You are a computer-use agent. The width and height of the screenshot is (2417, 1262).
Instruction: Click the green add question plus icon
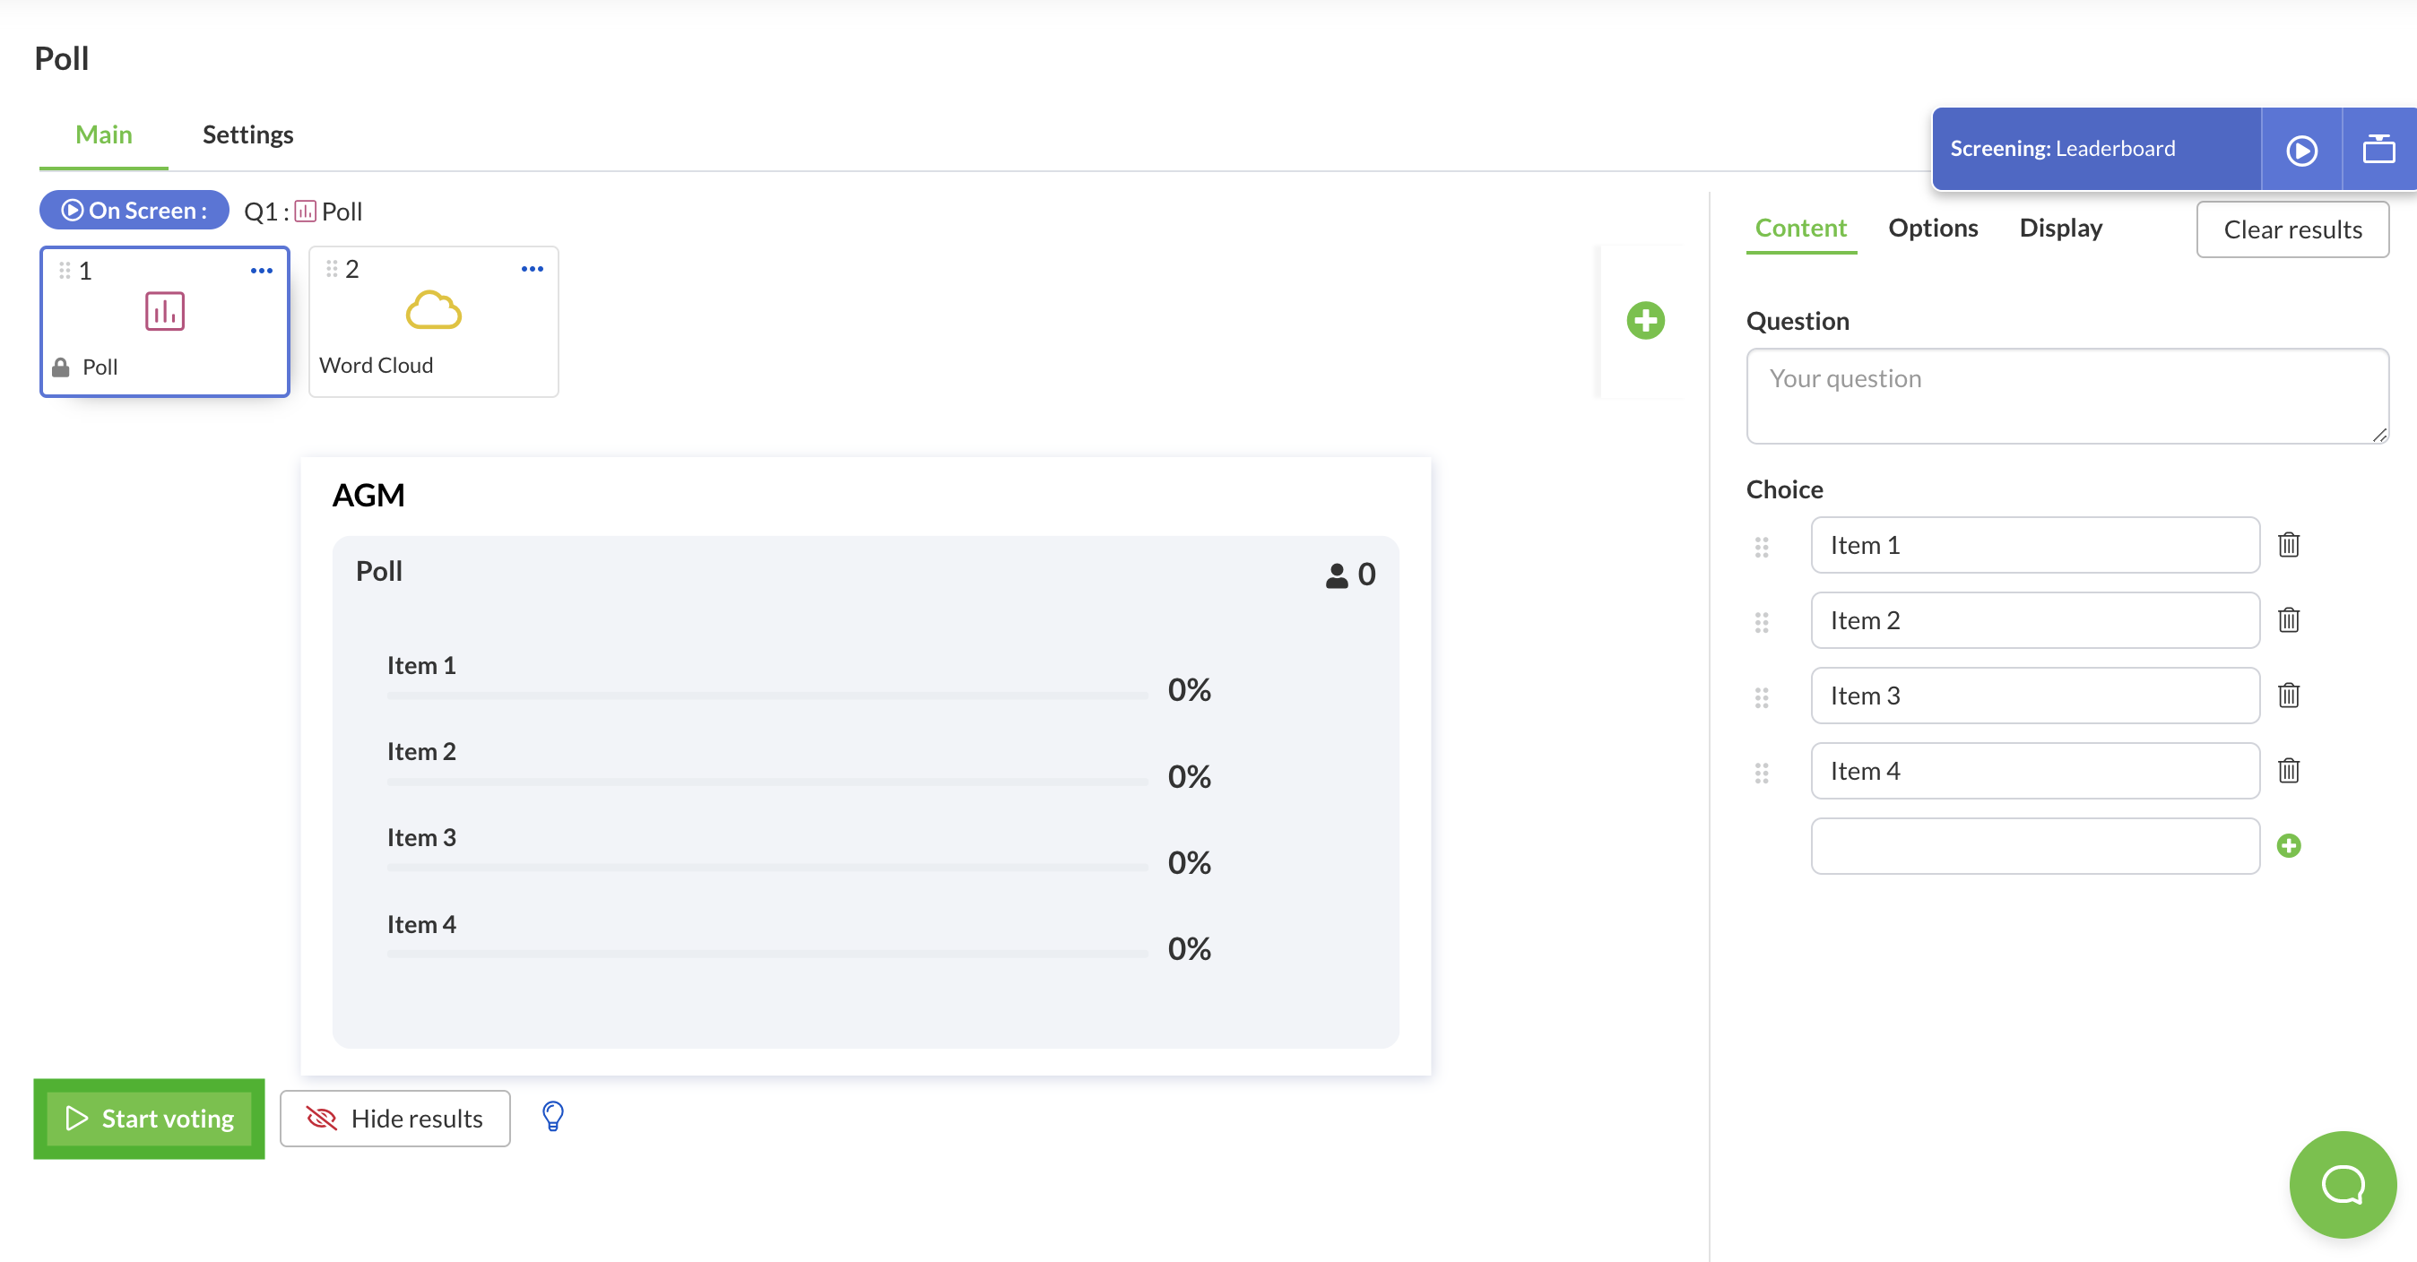[x=1645, y=321]
